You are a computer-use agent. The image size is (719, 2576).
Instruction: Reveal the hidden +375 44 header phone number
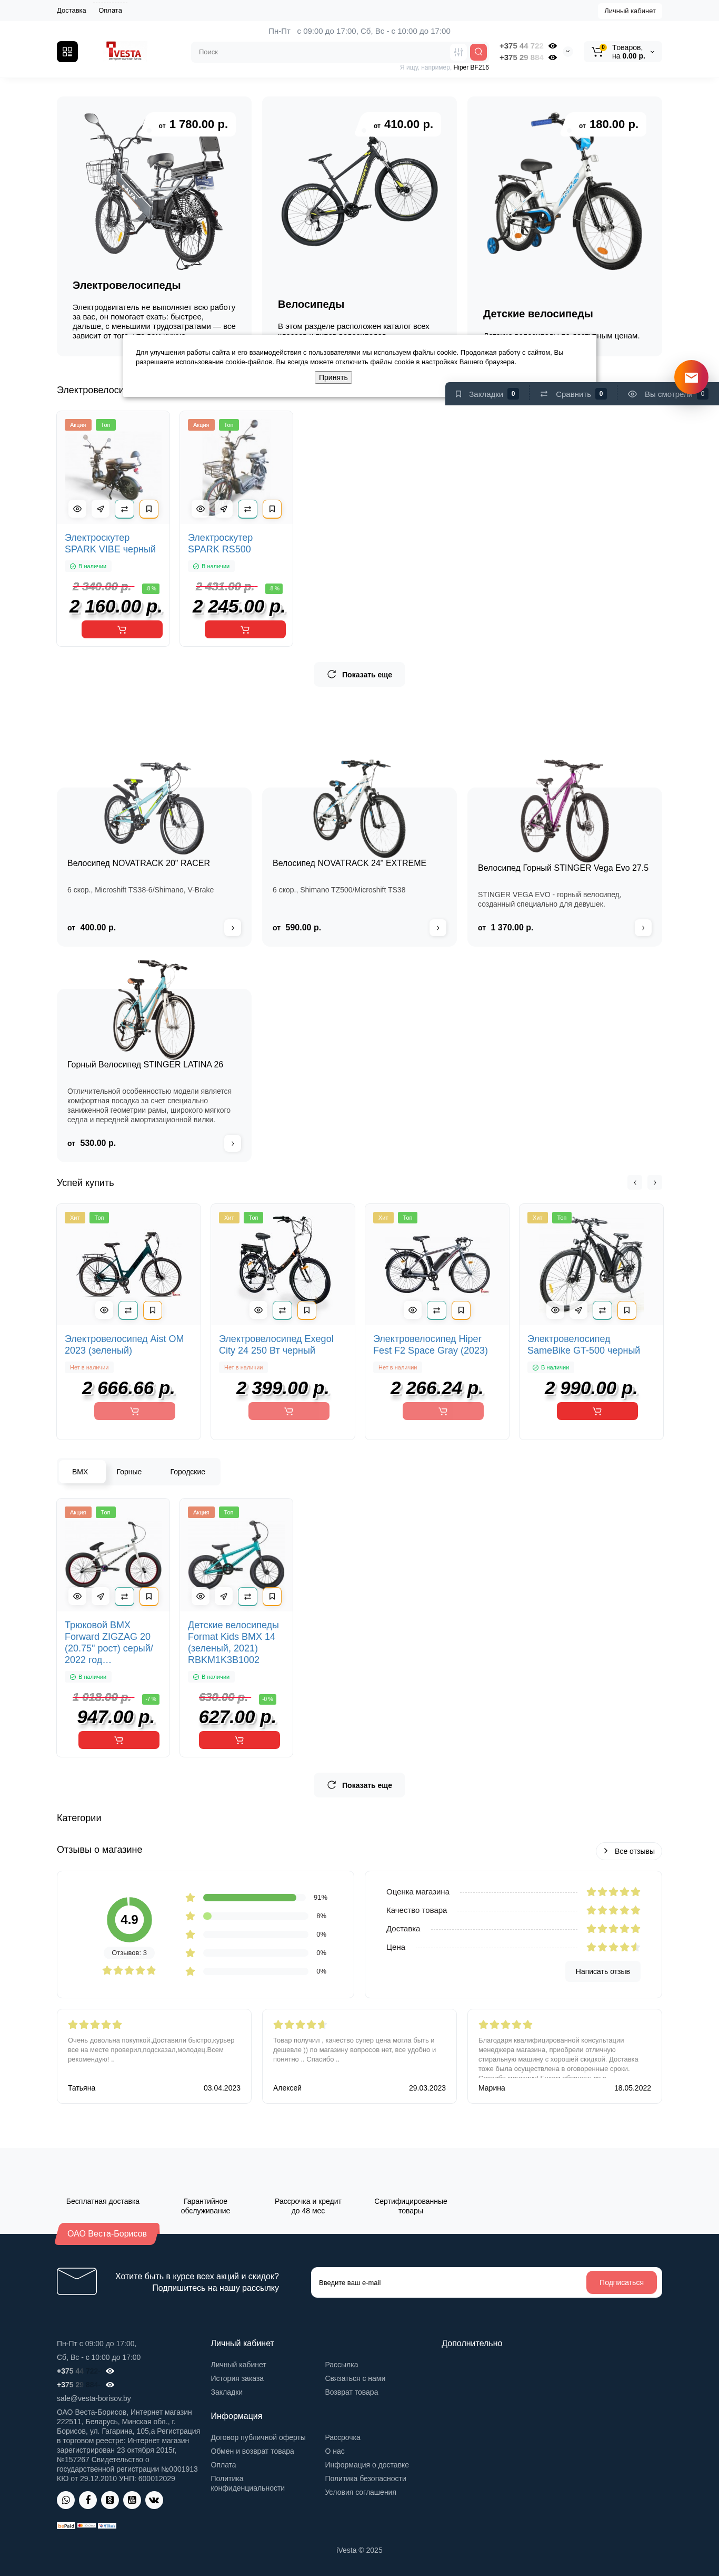click(x=552, y=46)
